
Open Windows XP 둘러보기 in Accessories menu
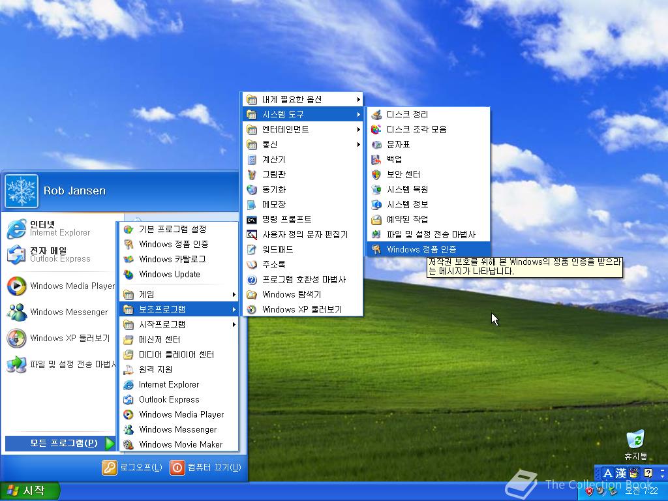click(x=303, y=309)
